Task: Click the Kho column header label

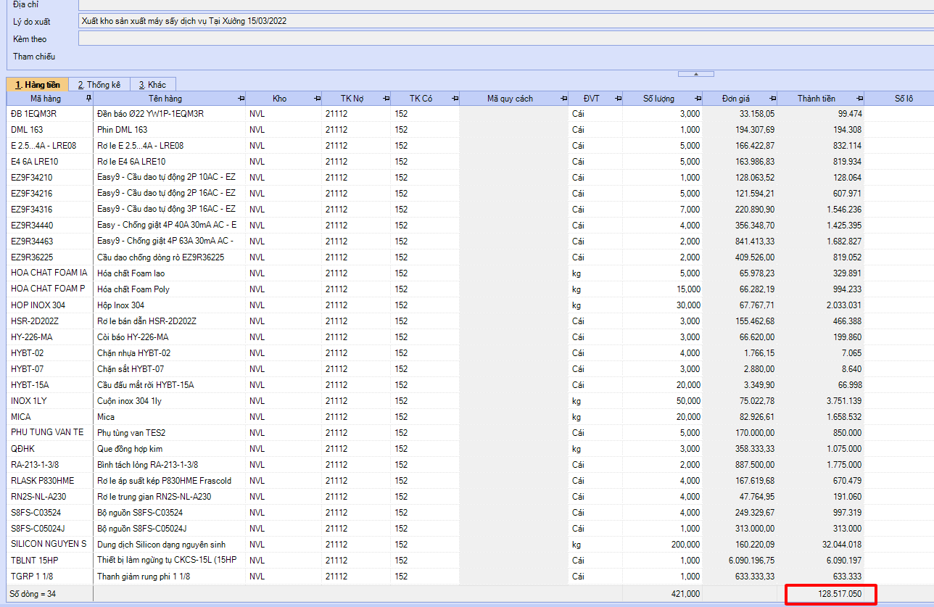Action: point(279,99)
